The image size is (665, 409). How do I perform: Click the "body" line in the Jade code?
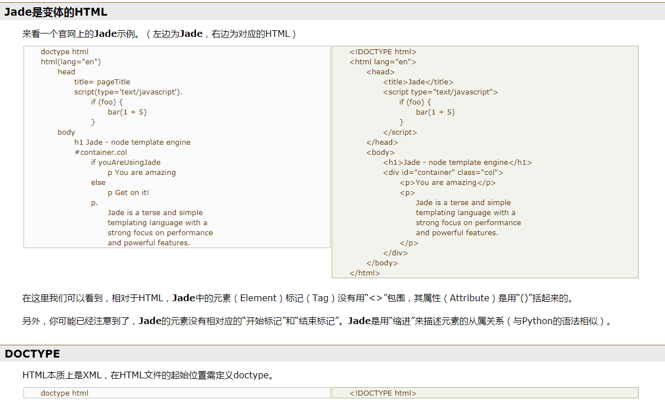66,132
